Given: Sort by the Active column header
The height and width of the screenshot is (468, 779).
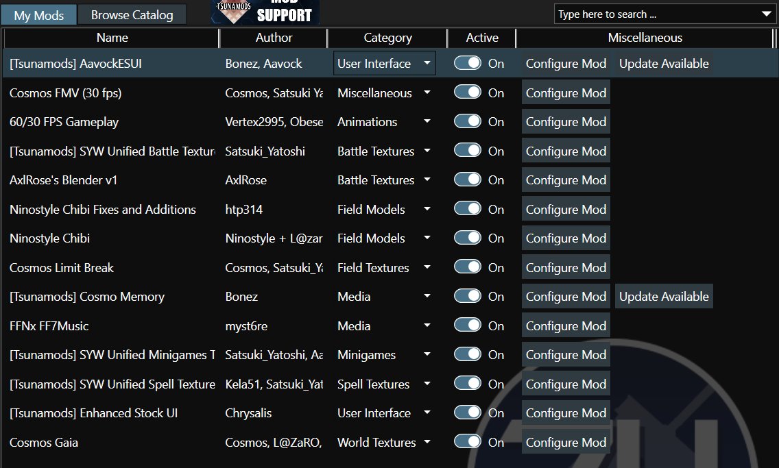Looking at the screenshot, I should coord(482,38).
